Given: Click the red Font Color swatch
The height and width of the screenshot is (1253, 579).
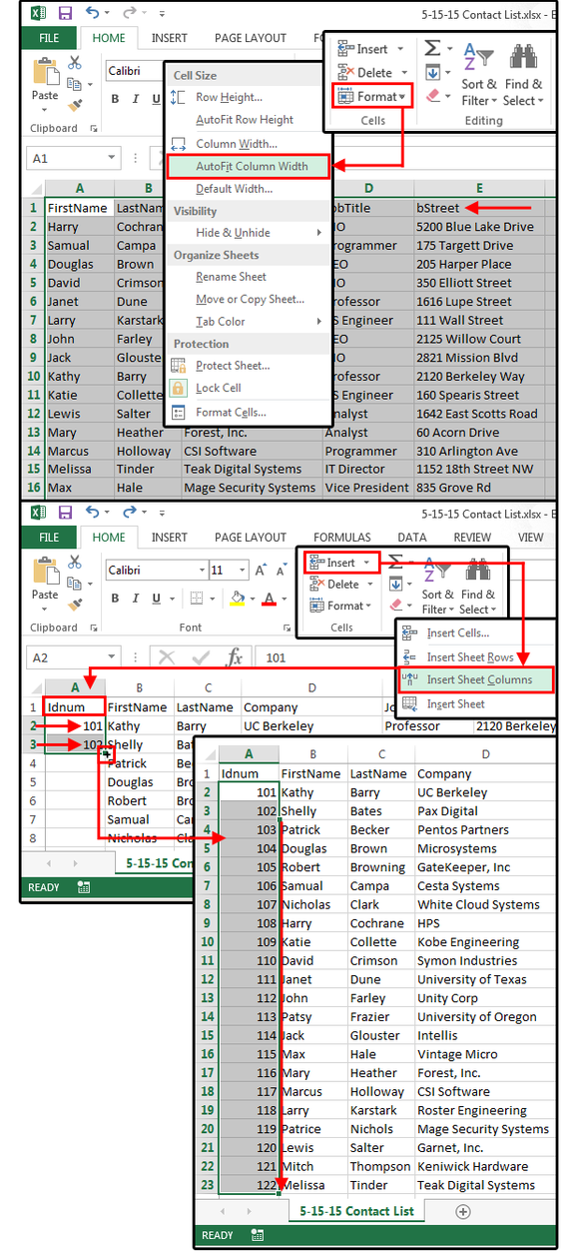Looking at the screenshot, I should pyautogui.click(x=268, y=600).
